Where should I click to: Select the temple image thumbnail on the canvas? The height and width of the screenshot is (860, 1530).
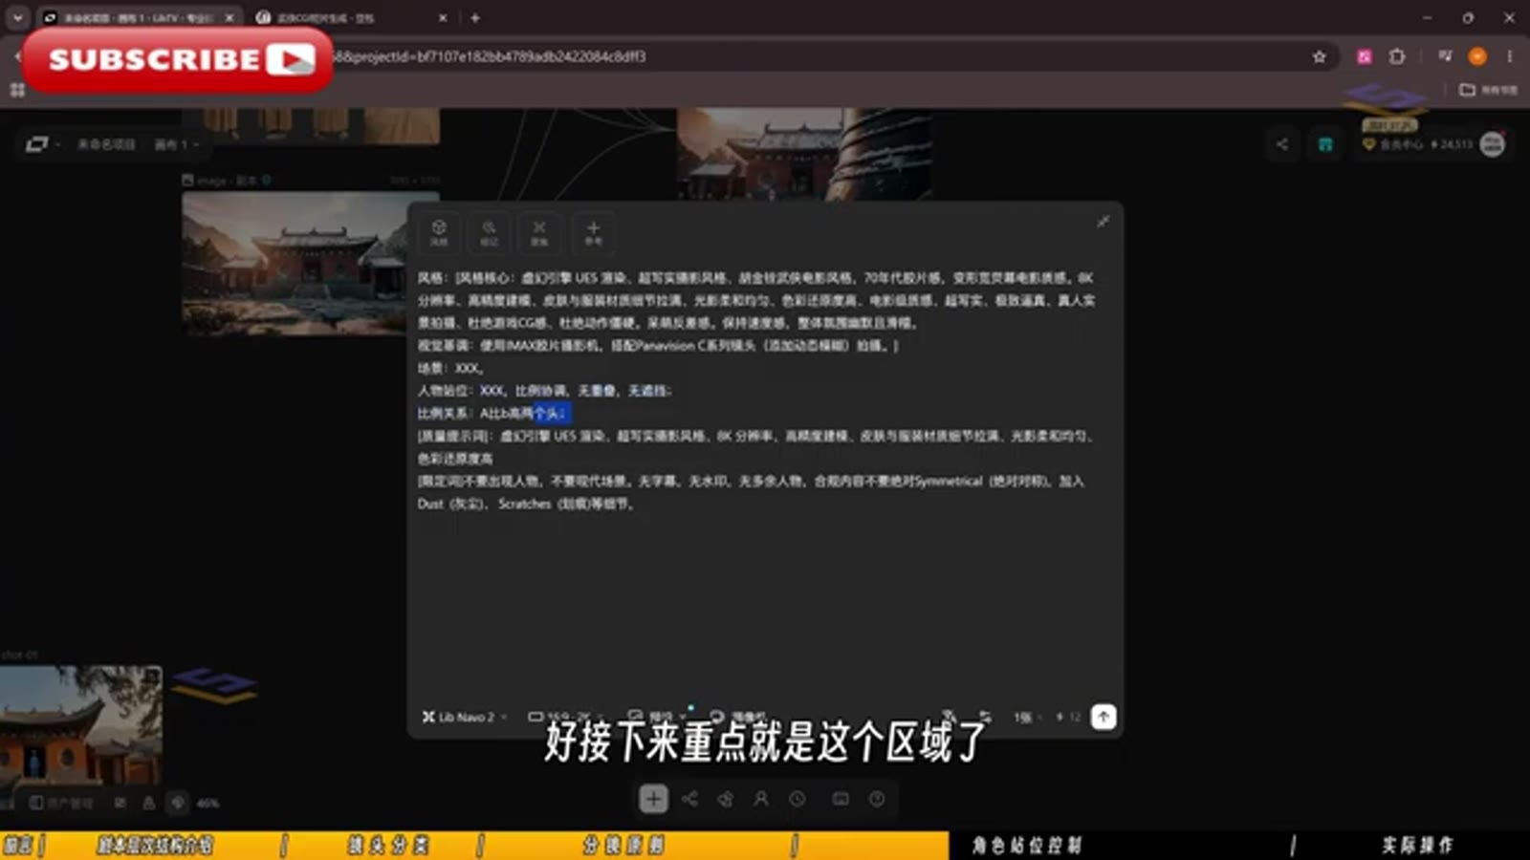(296, 263)
